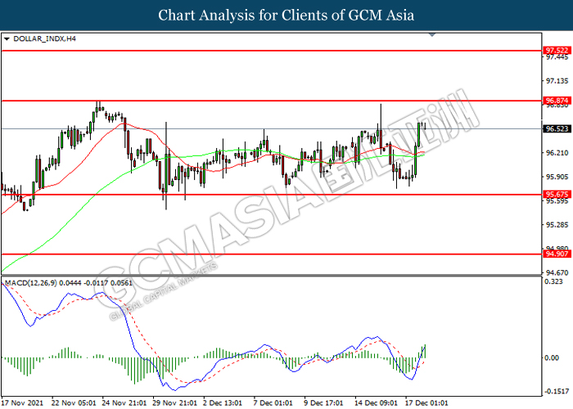Click the DOLLAR_INDX,H4 chart title
The height and width of the screenshot is (409, 573).
(44, 38)
